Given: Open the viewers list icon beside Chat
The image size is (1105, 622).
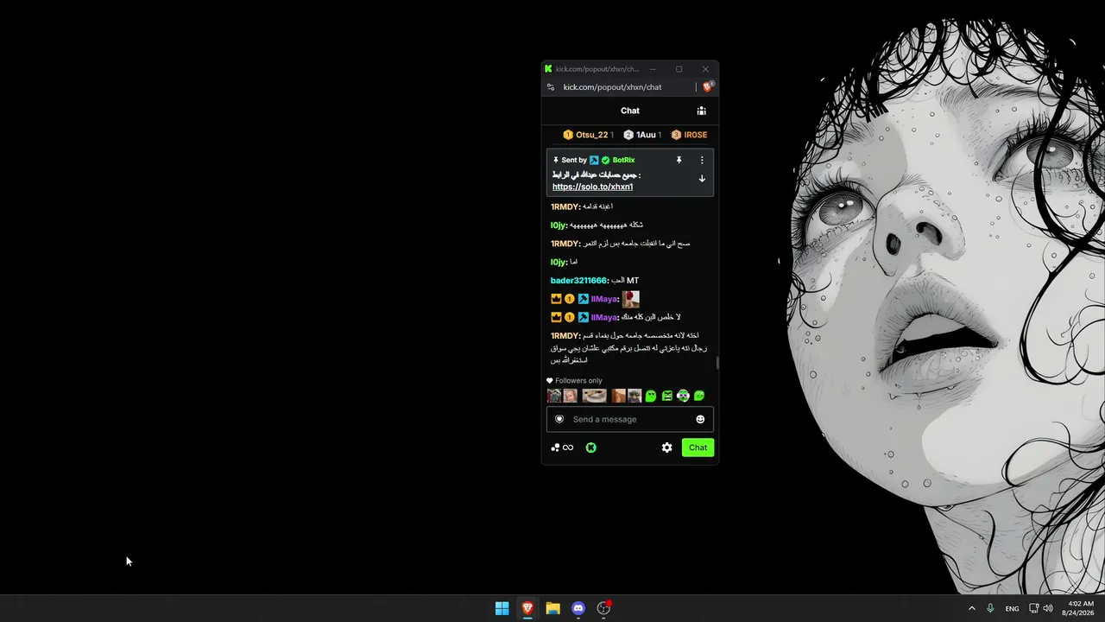Looking at the screenshot, I should [x=701, y=111].
